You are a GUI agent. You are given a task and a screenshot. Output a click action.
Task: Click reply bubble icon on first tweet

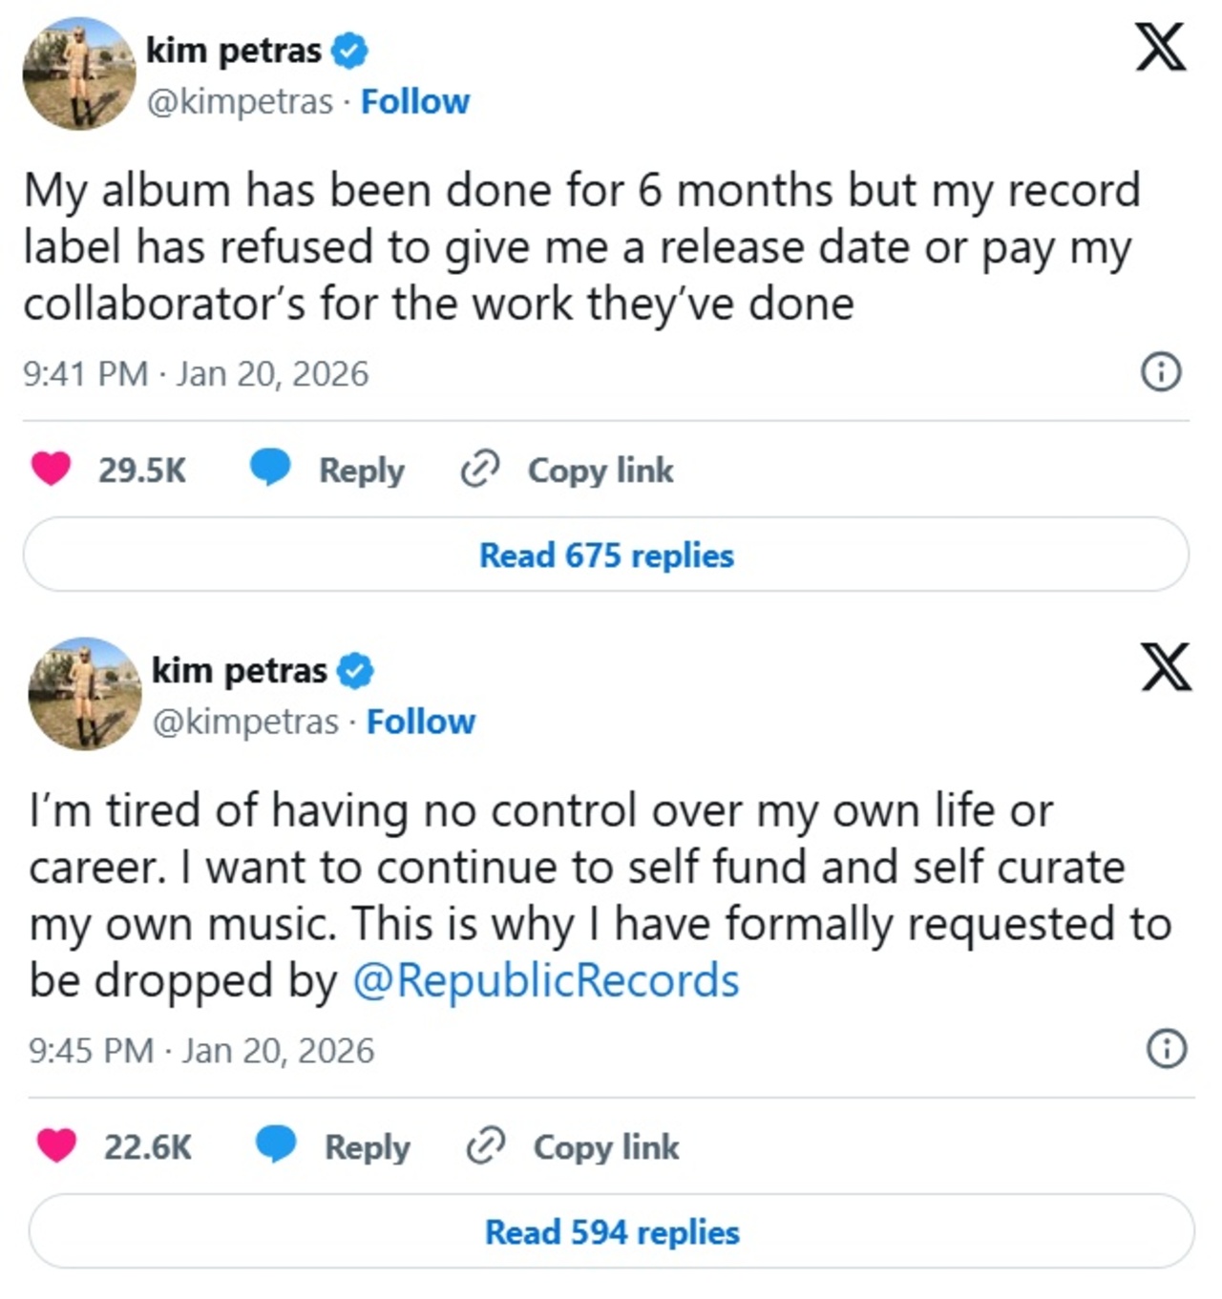(270, 469)
